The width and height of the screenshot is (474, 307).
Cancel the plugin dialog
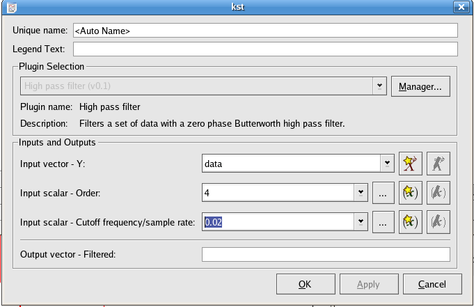pos(432,284)
